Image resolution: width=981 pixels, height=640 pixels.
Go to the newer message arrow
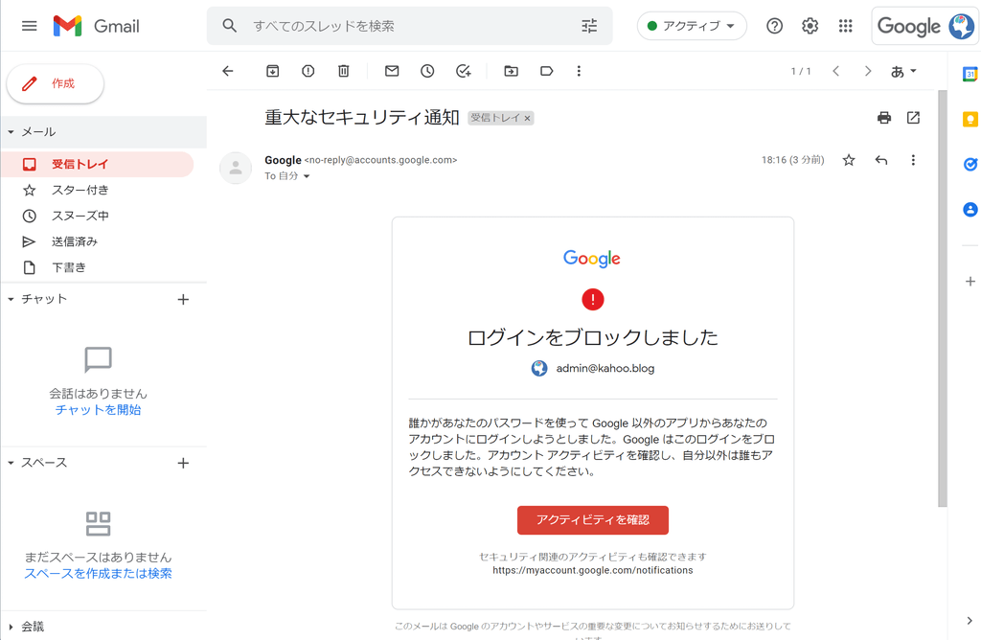(835, 71)
